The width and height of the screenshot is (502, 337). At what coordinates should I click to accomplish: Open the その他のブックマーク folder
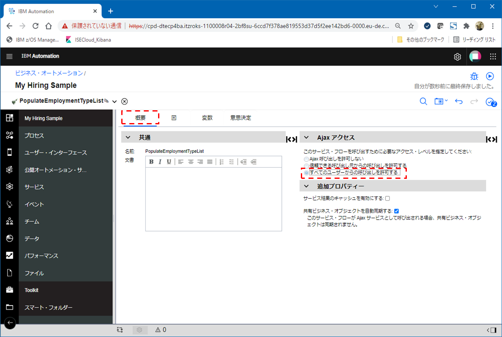[420, 40]
